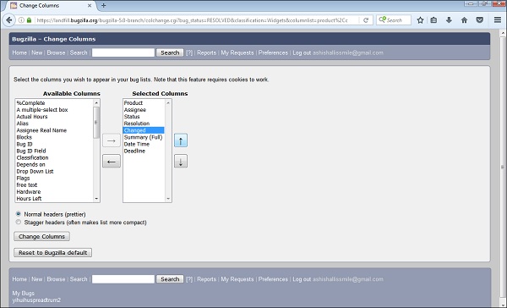Select Summary (Full) in Selected Columns
The height and width of the screenshot is (308, 507).
point(144,137)
